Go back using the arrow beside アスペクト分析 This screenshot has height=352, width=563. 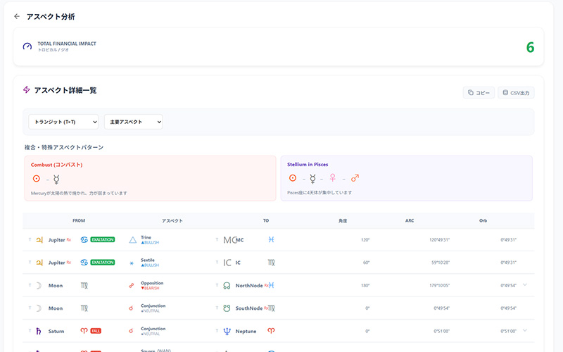point(17,16)
